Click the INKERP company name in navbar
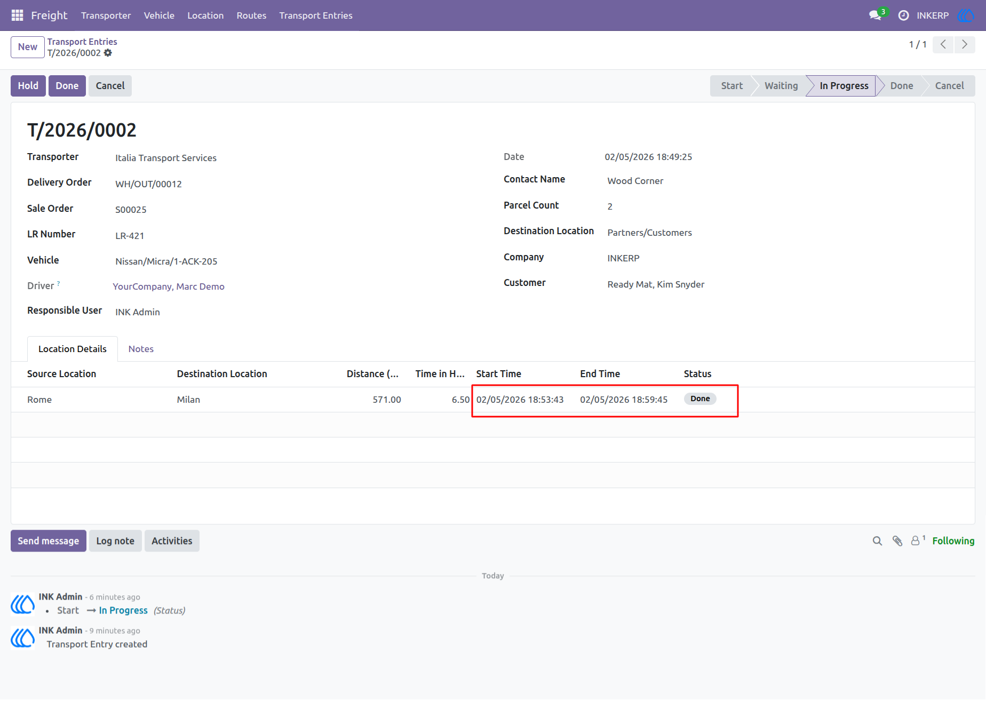This screenshot has height=701, width=986. point(933,15)
